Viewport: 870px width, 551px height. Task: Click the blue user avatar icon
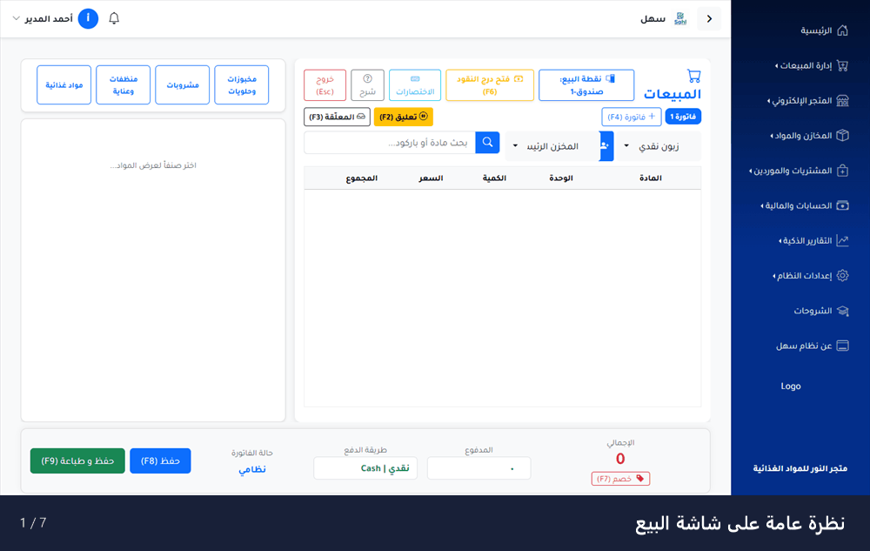[88, 18]
